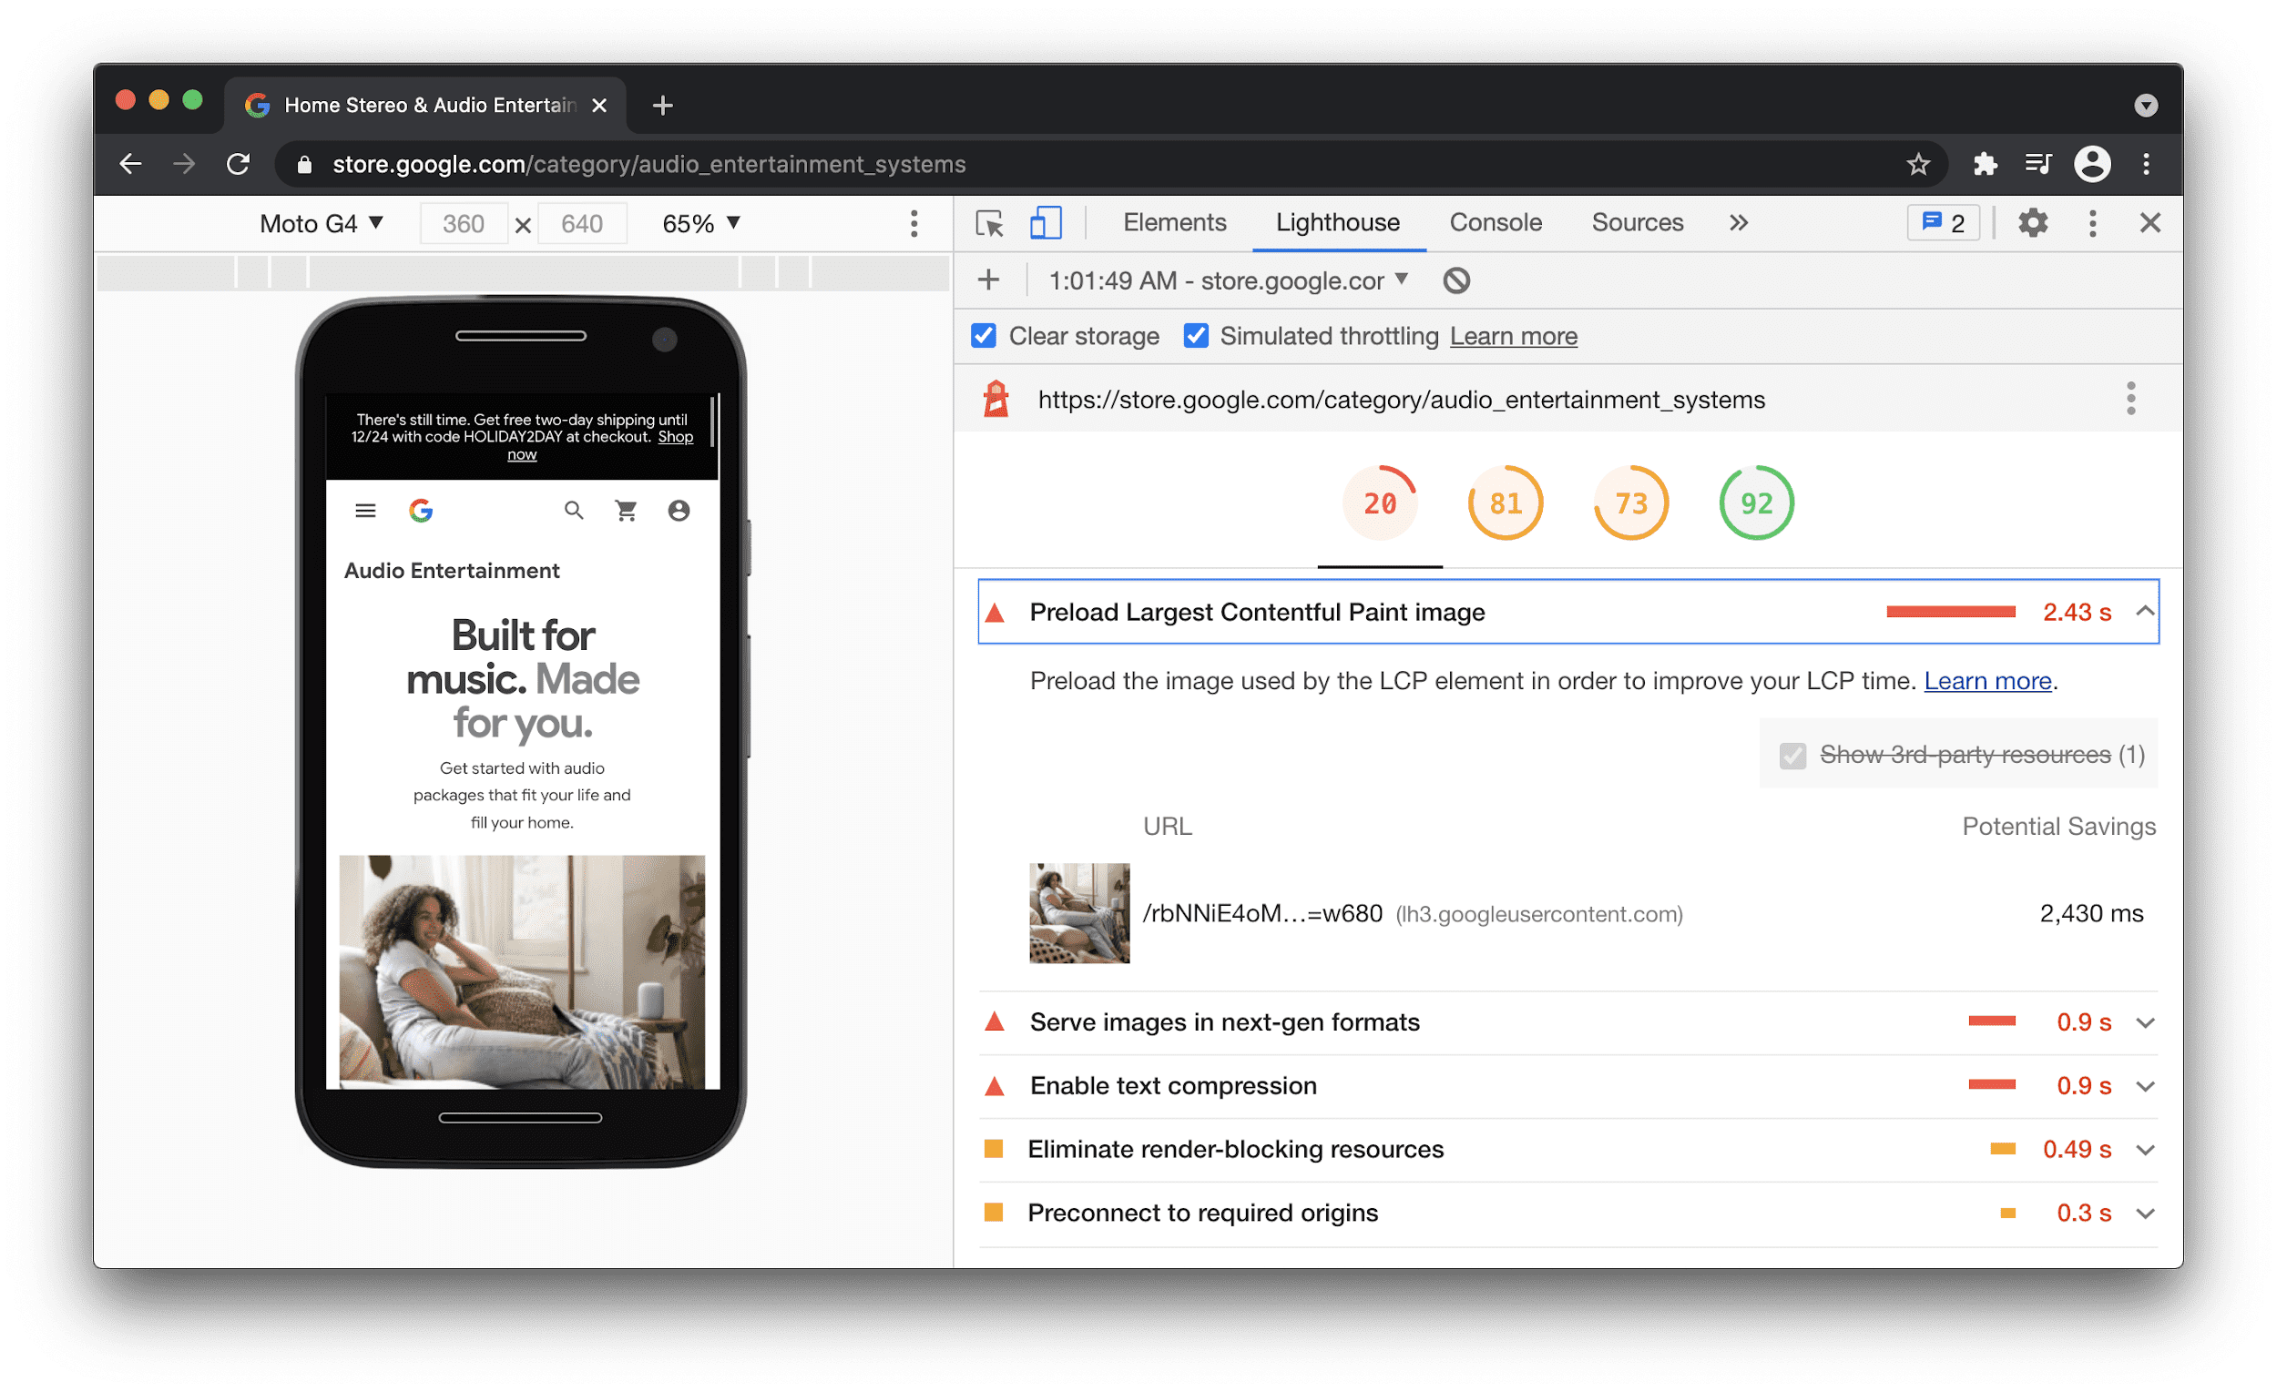Viewport: 2277px width, 1392px height.
Task: Toggle the Simulated throttling checkbox
Action: (x=1197, y=337)
